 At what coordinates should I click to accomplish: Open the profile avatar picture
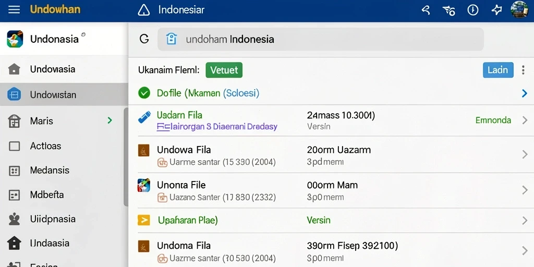[519, 9]
